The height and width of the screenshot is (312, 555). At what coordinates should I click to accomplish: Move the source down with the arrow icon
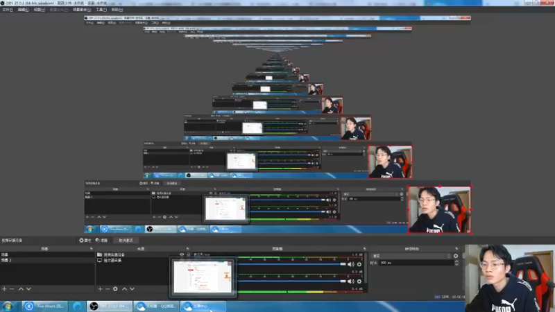132,289
